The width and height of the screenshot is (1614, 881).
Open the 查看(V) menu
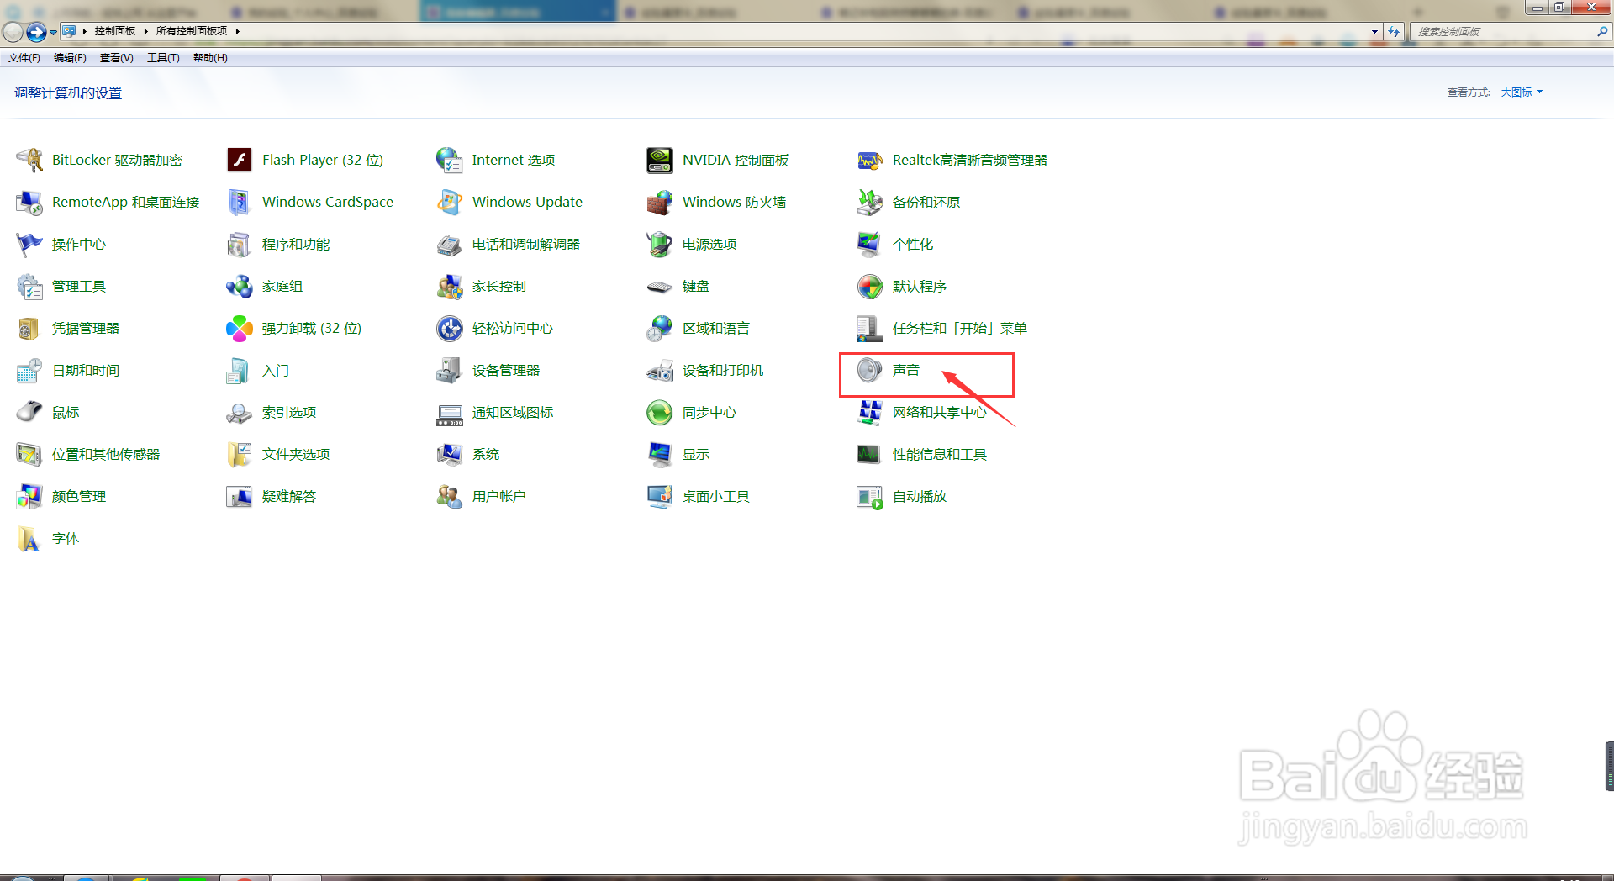coord(117,58)
